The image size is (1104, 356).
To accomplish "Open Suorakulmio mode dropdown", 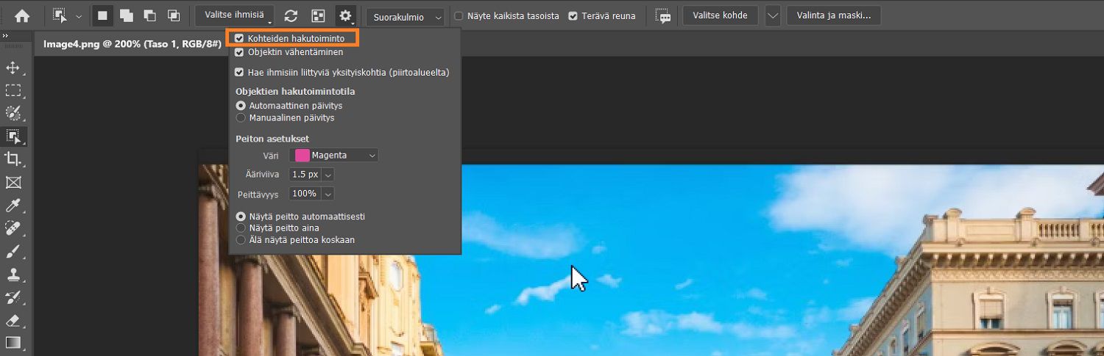I will click(406, 16).
